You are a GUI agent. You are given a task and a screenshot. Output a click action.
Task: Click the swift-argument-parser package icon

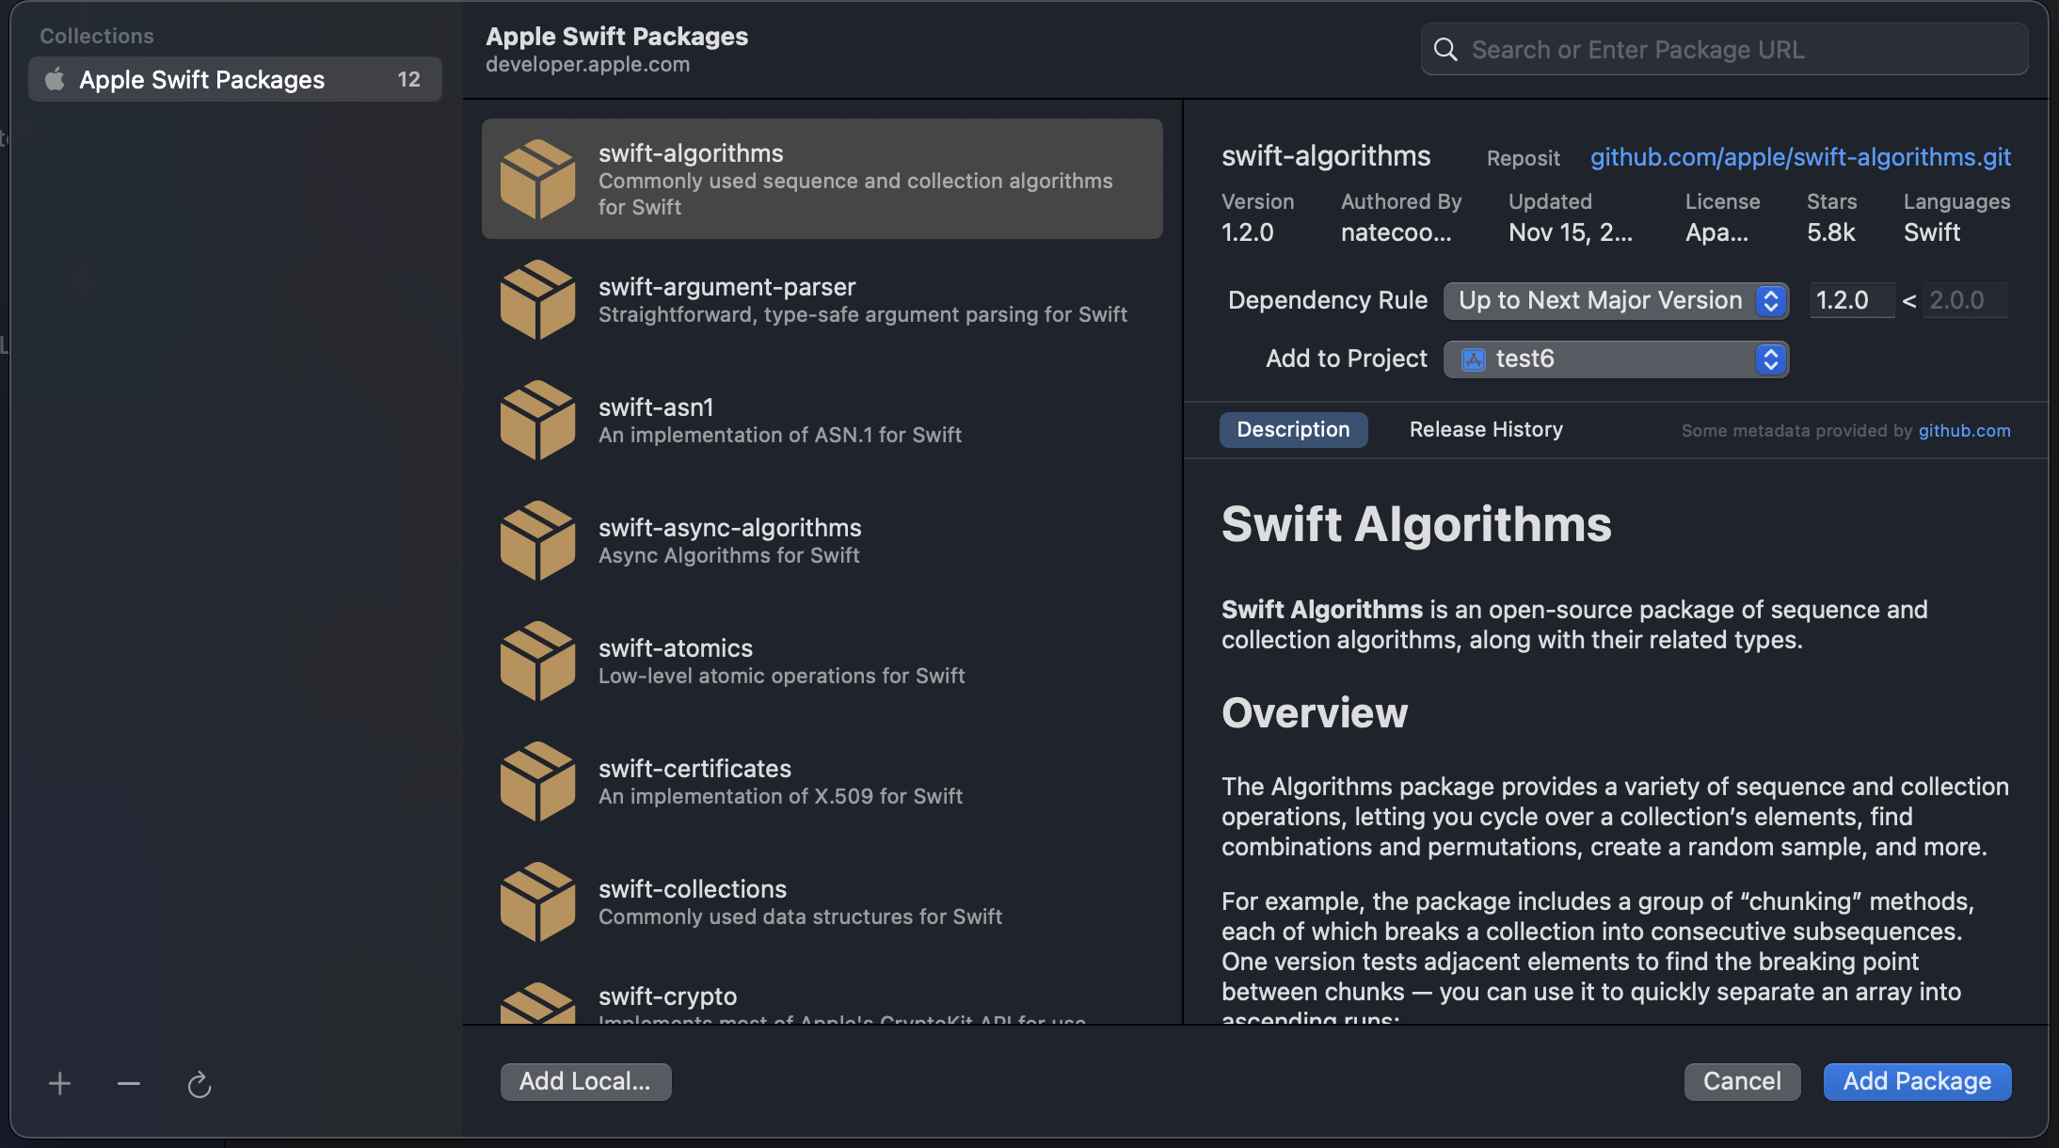point(539,299)
